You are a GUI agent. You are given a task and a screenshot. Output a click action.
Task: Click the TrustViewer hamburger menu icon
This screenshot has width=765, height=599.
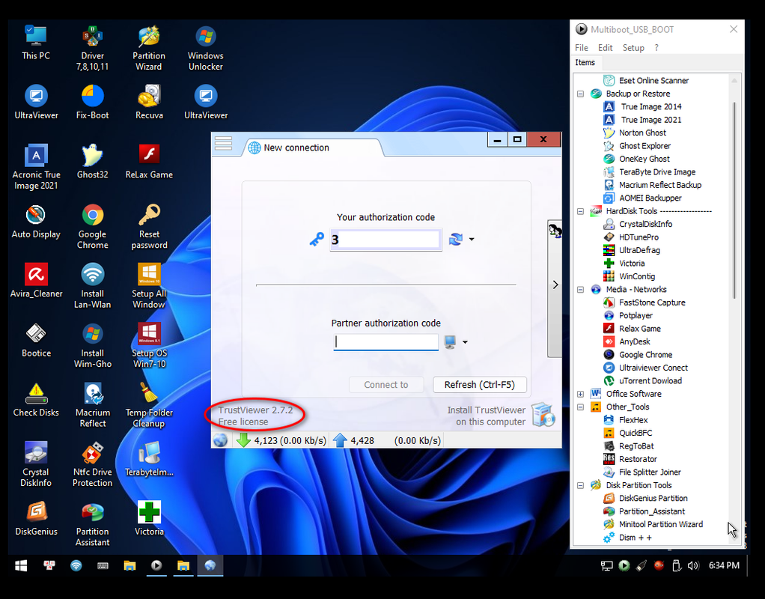tap(224, 143)
